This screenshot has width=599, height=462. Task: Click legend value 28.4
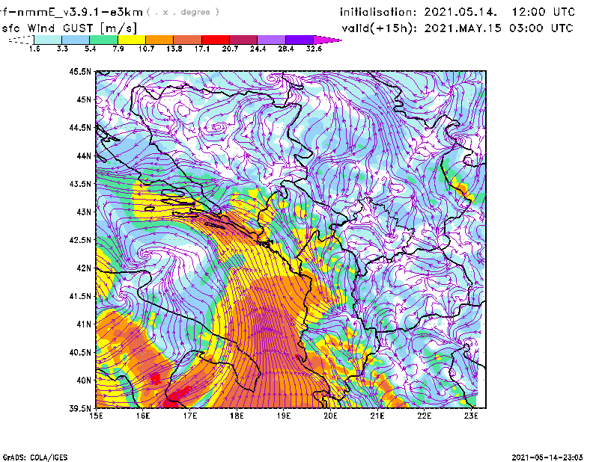pyautogui.click(x=286, y=49)
